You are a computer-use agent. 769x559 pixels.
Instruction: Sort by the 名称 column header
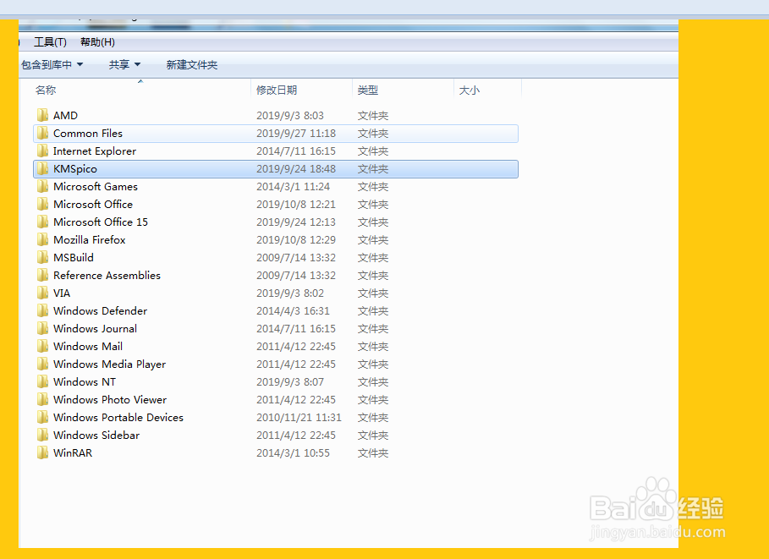coord(46,90)
